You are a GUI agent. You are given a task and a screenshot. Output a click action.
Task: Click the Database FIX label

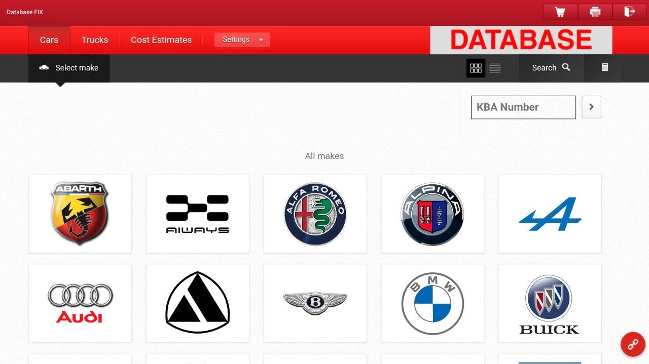click(25, 12)
